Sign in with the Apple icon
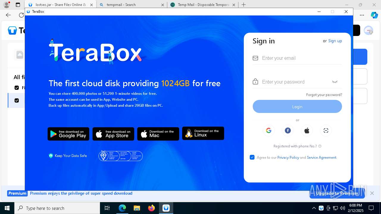 [307, 130]
